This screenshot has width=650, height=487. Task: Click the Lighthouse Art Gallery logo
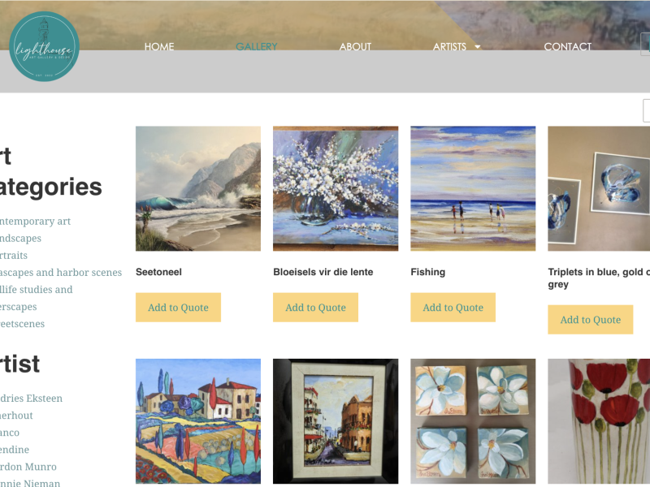coord(44,46)
